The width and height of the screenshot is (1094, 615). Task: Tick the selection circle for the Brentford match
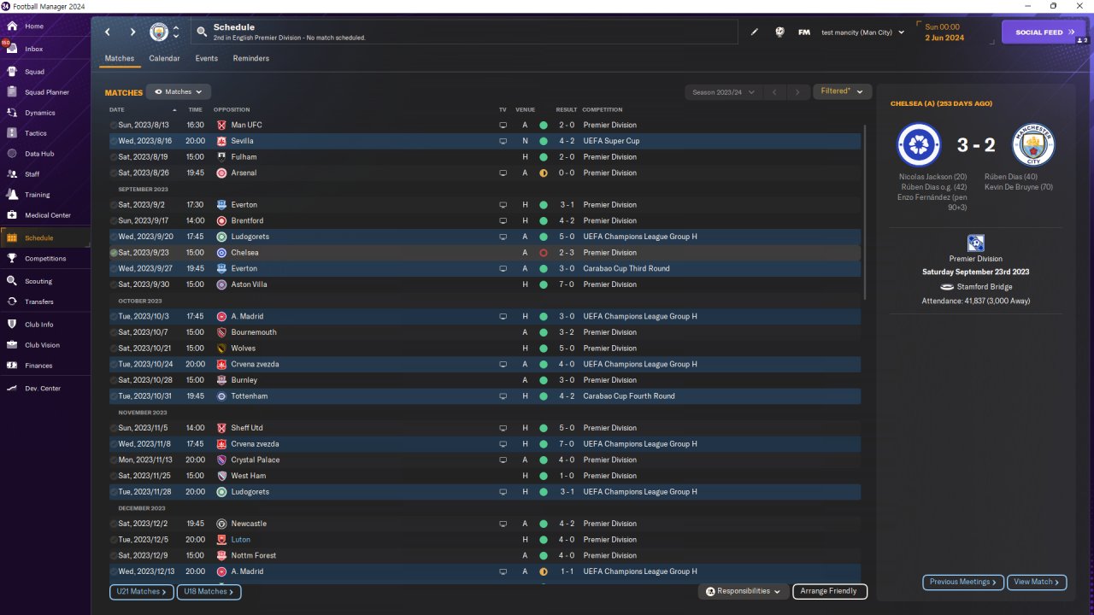(114, 221)
